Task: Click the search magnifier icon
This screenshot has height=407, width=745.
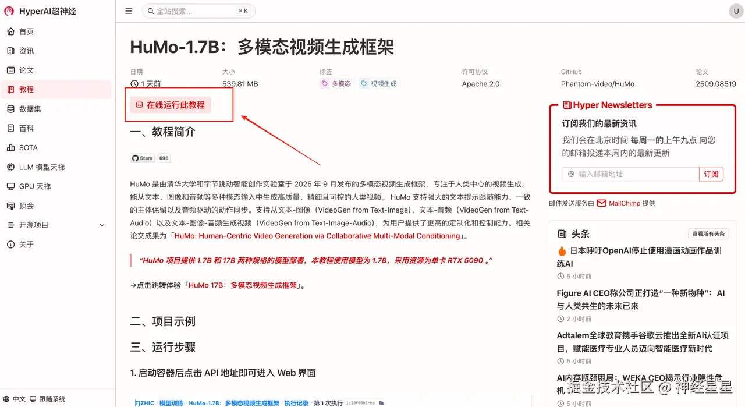Action: (x=151, y=11)
